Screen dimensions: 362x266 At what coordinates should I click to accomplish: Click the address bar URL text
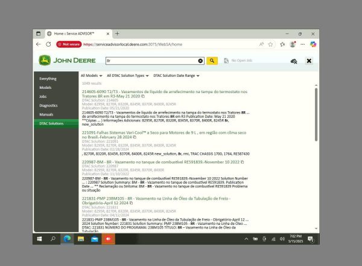pos(133,44)
